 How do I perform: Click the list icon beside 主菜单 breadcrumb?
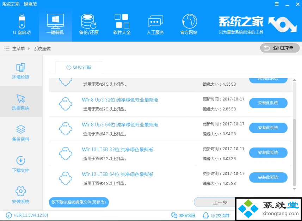[7, 49]
